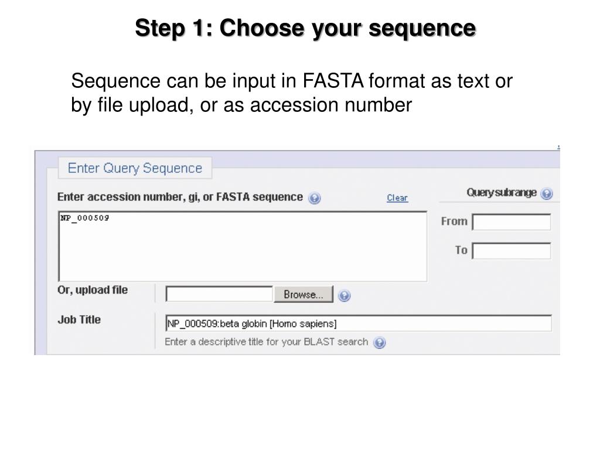
Task: Click the Job Title field showing beta globin
Action: tap(359, 323)
